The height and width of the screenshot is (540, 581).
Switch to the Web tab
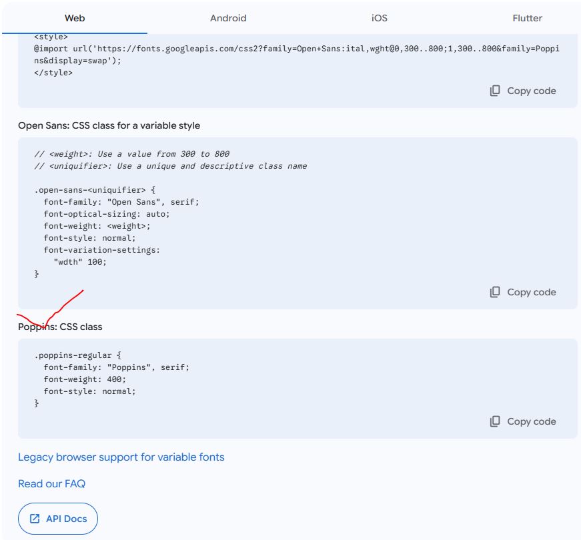pos(75,18)
